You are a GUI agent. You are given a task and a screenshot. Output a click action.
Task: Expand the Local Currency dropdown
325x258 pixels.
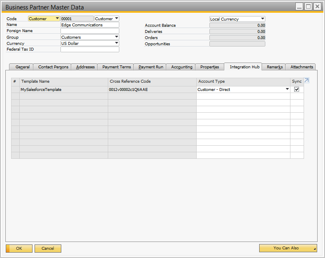tap(262, 19)
